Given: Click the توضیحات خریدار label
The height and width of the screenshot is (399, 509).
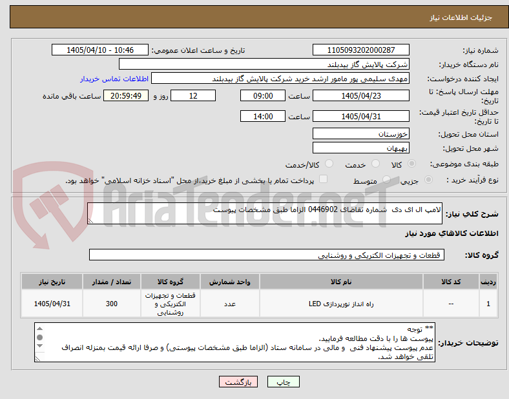Looking at the screenshot, I should pos(468,343).
